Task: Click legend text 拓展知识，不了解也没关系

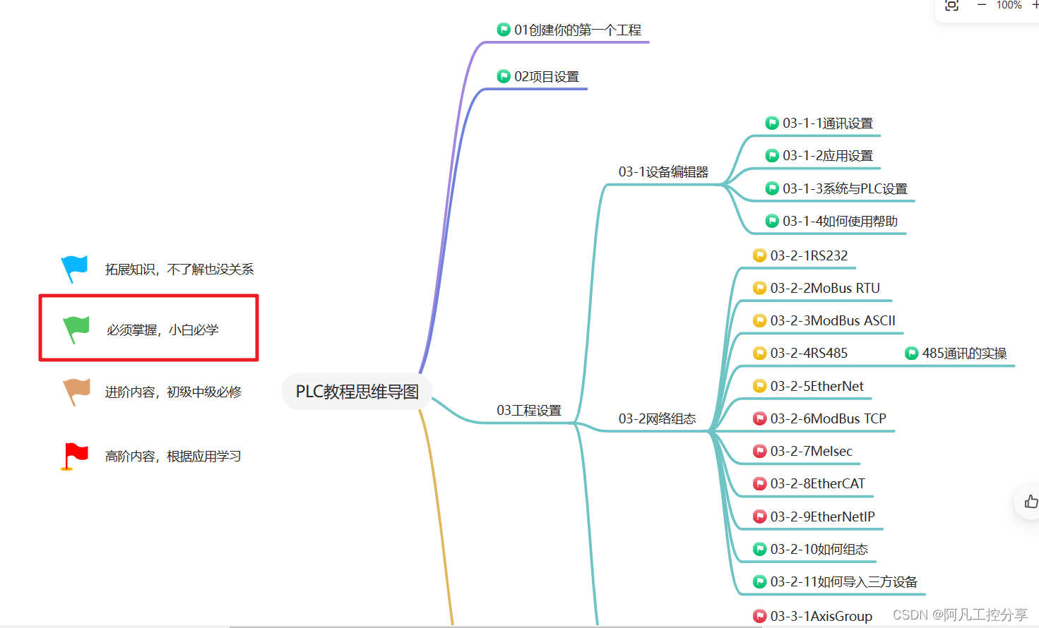Action: [179, 269]
